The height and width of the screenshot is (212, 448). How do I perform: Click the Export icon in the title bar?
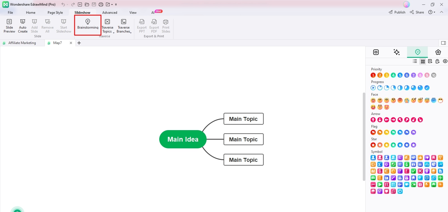point(108,4)
